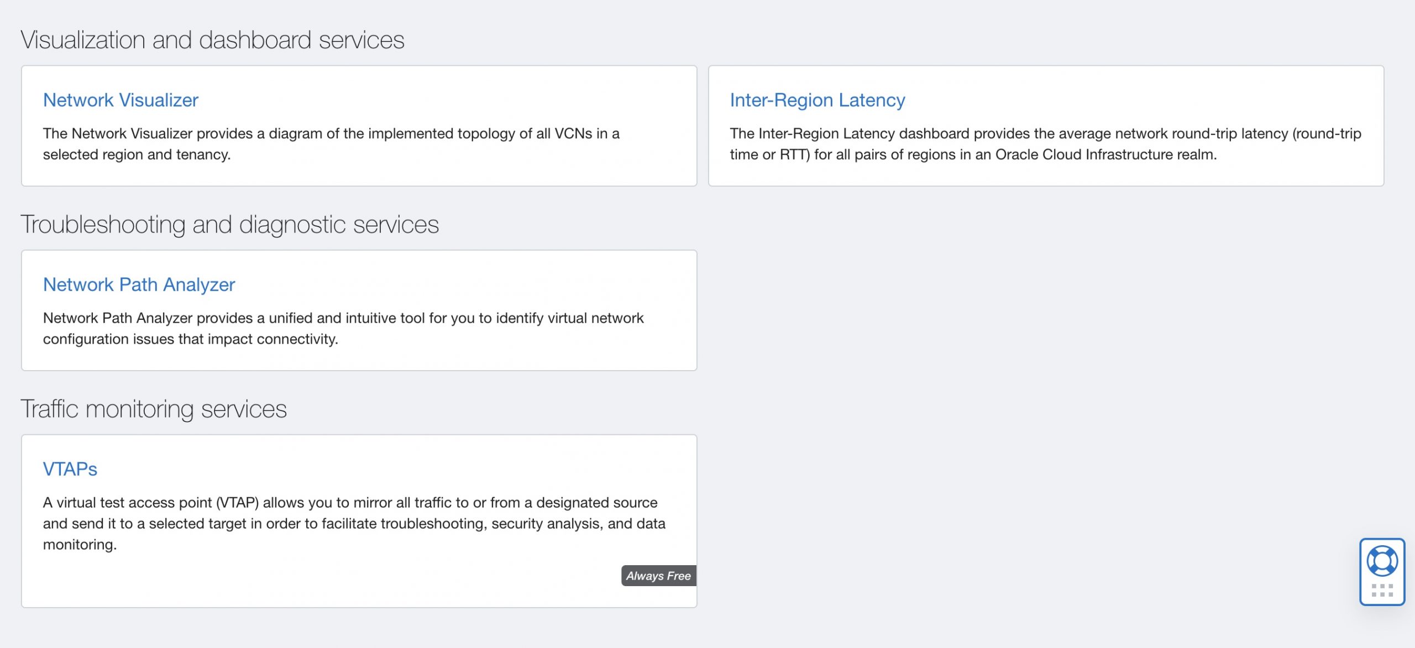Click the VTAP description paragraph

coord(354,523)
